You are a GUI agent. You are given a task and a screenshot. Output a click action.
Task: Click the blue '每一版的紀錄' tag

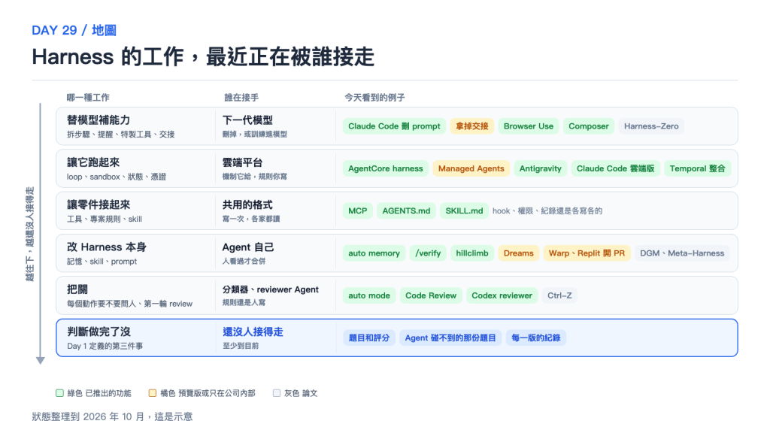[x=535, y=338]
